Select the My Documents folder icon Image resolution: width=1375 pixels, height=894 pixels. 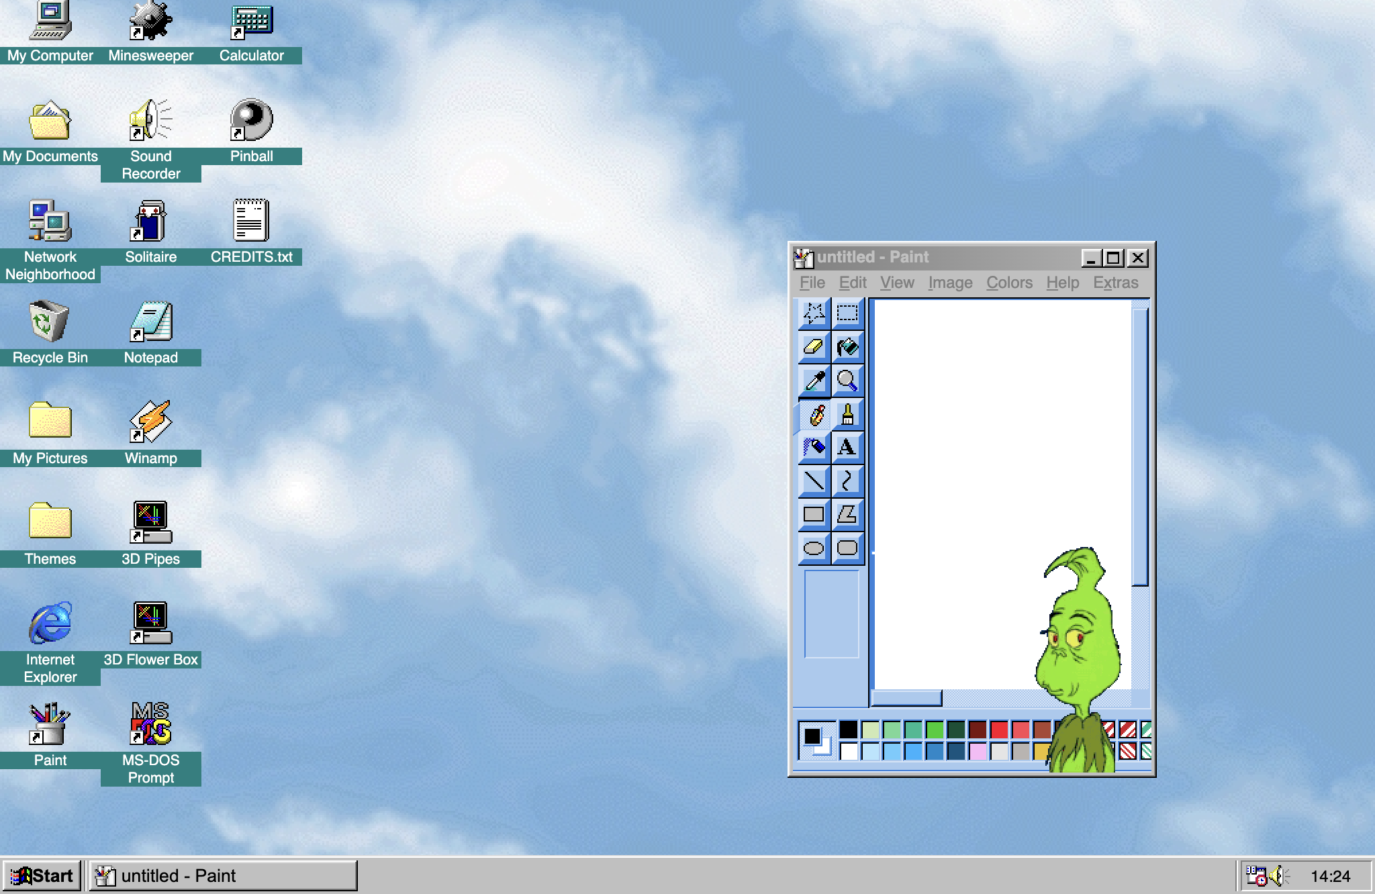coord(50,131)
